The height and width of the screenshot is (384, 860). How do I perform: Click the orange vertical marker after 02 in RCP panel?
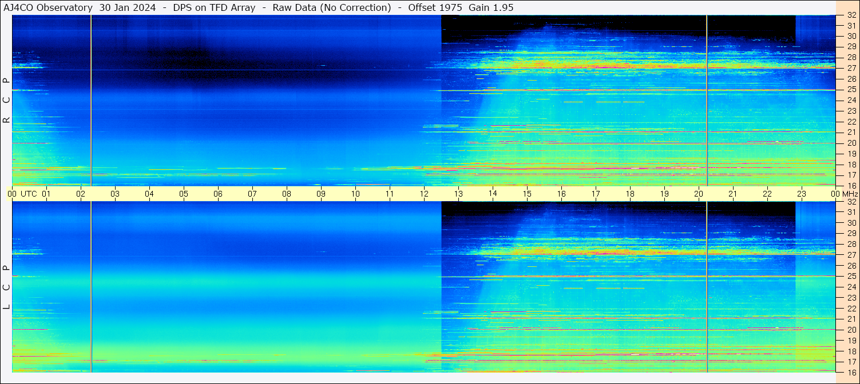[91, 101]
